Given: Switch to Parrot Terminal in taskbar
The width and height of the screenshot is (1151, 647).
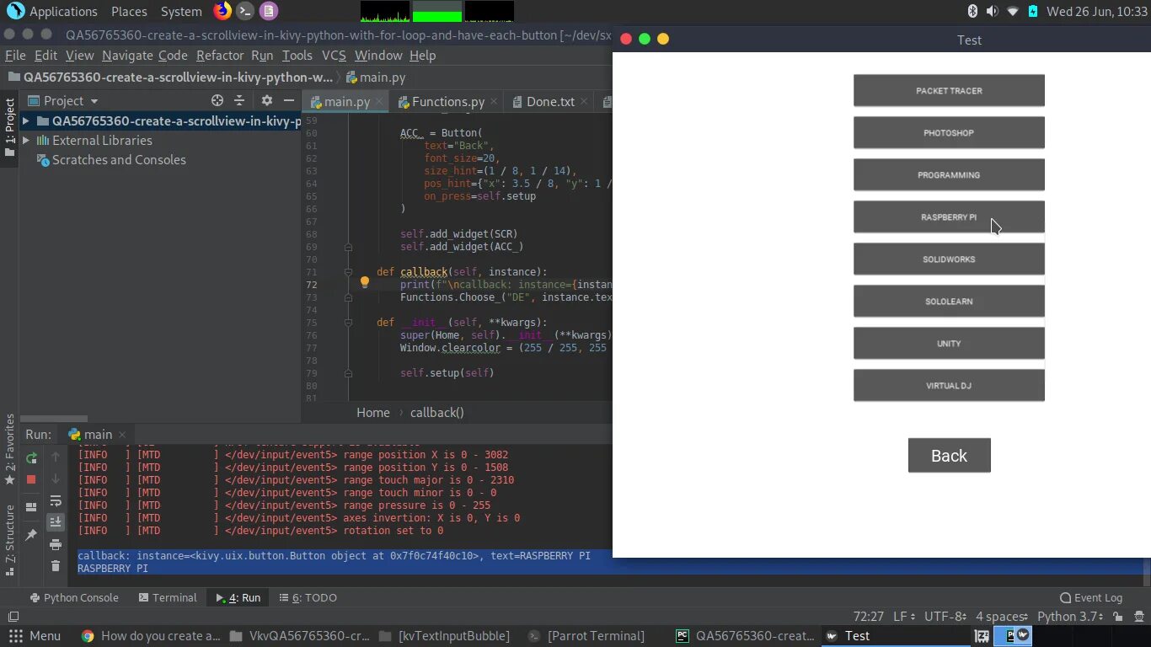Looking at the screenshot, I should click(x=586, y=636).
